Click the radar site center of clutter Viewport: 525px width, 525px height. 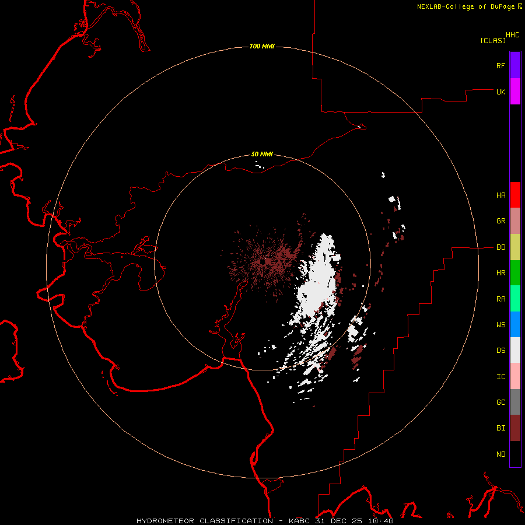click(264, 261)
